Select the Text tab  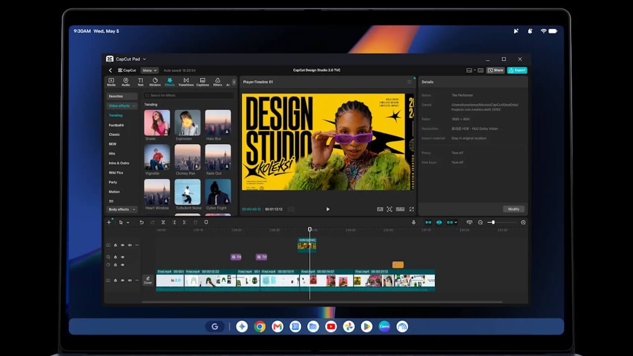click(x=140, y=82)
